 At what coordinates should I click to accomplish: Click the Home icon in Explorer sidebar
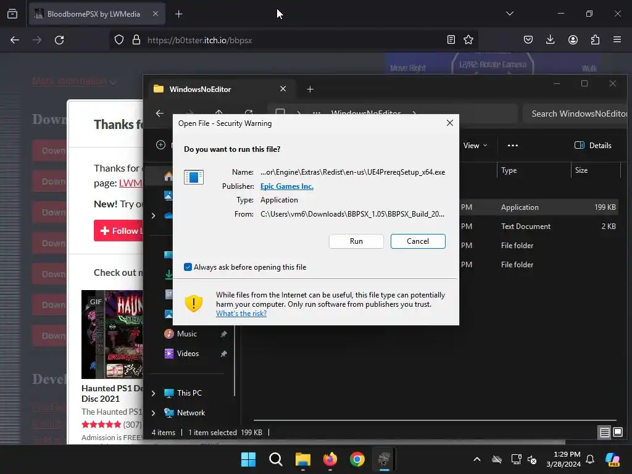pos(168,176)
